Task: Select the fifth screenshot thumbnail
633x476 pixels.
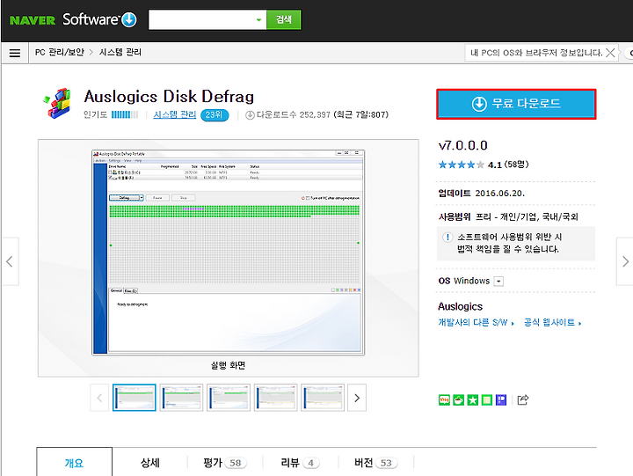Action: [x=323, y=398]
